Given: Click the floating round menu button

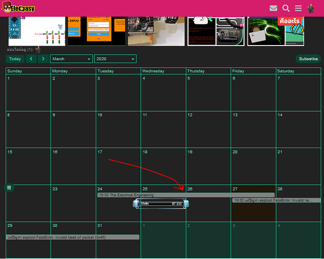Looking at the screenshot, I should [9, 188].
